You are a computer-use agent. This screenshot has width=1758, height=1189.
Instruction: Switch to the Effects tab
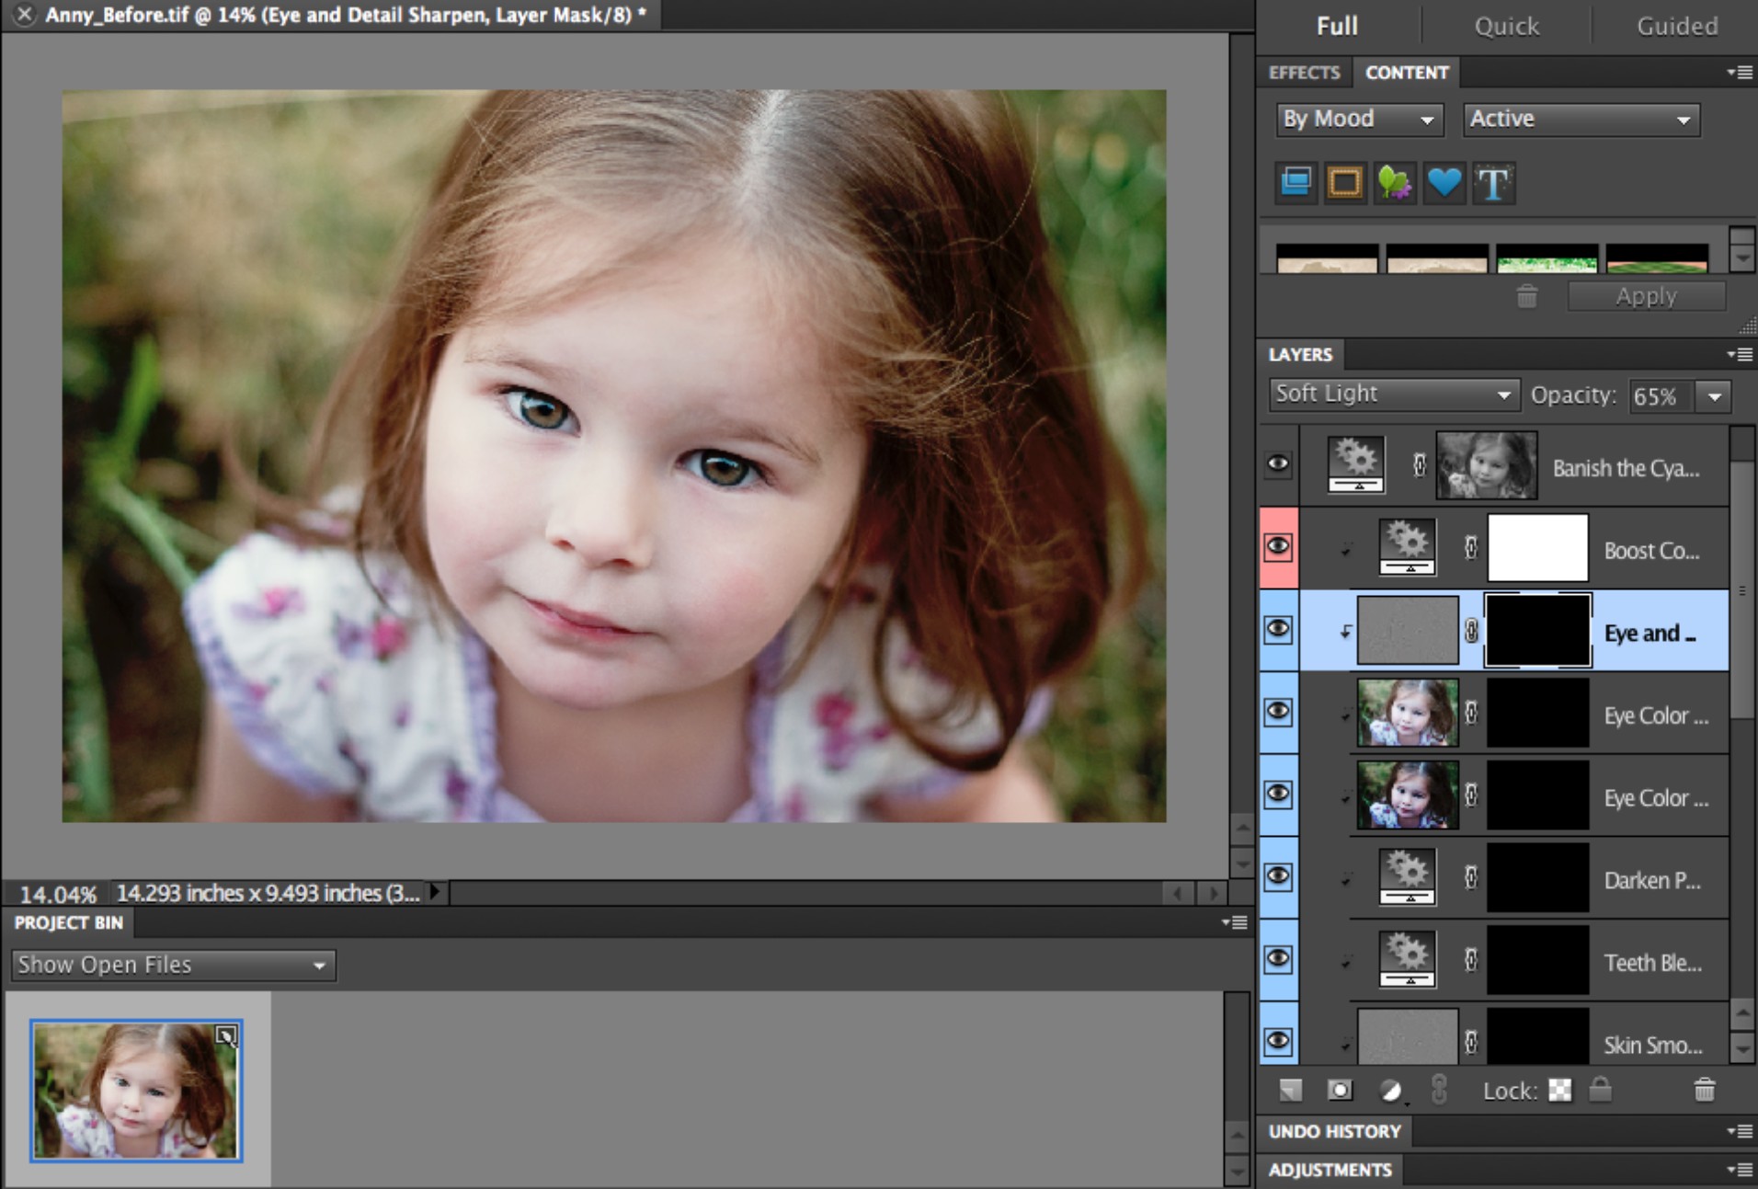[1305, 73]
